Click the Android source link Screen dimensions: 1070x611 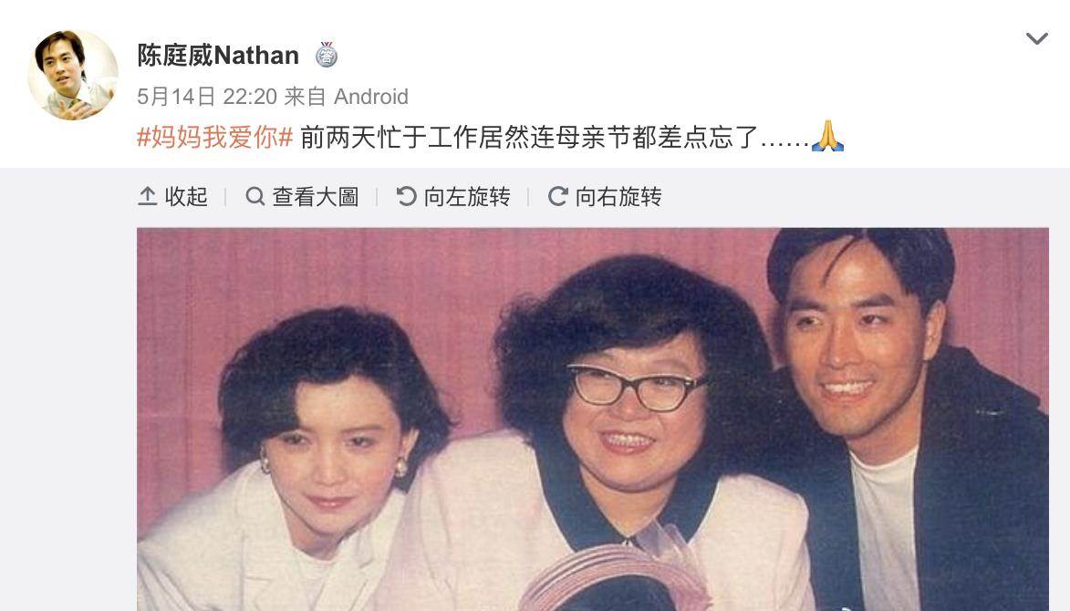coord(370,96)
